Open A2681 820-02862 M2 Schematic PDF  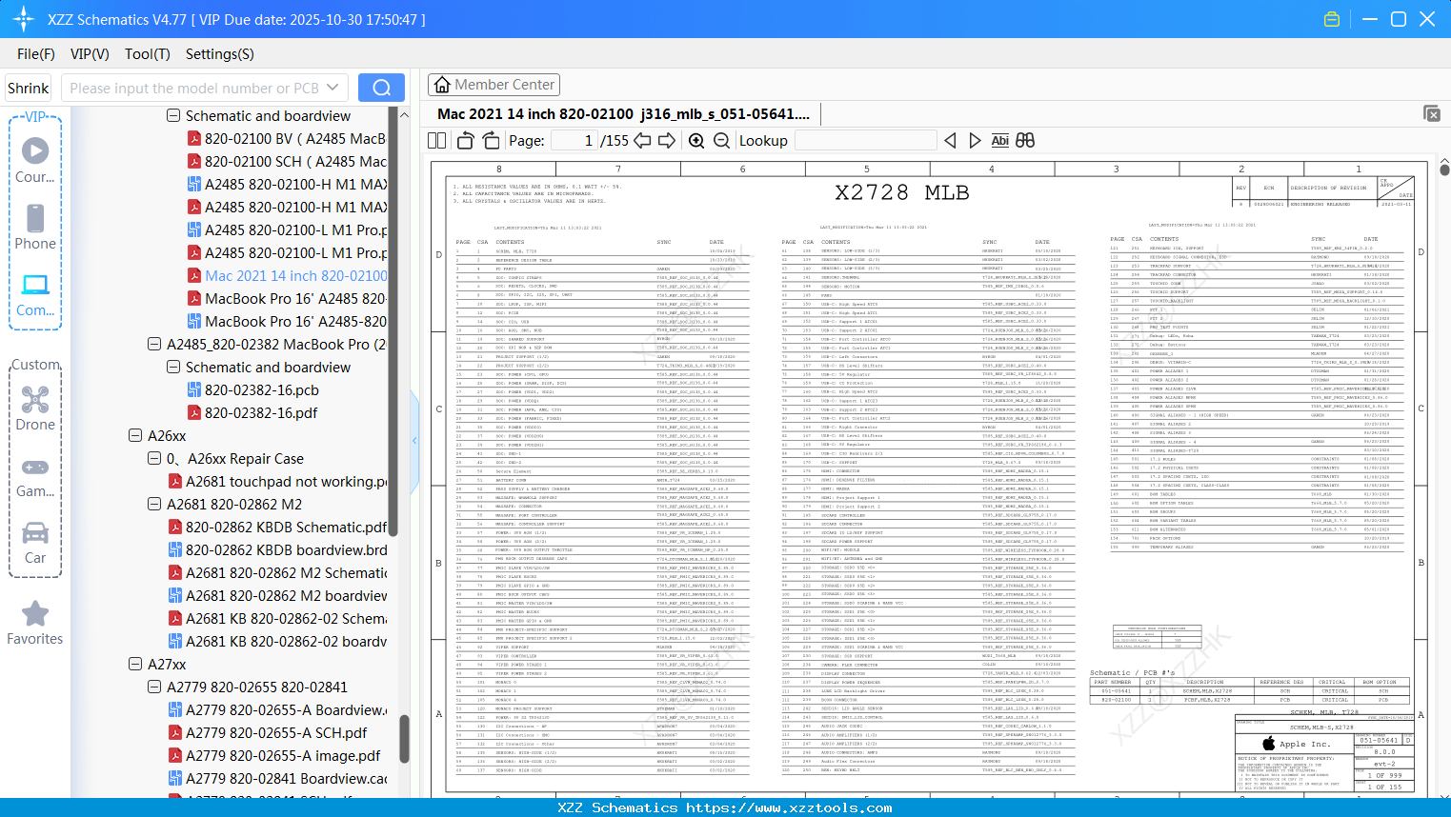click(278, 573)
